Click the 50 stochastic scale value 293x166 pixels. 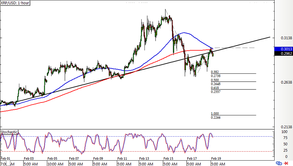pyautogui.click(x=285, y=144)
